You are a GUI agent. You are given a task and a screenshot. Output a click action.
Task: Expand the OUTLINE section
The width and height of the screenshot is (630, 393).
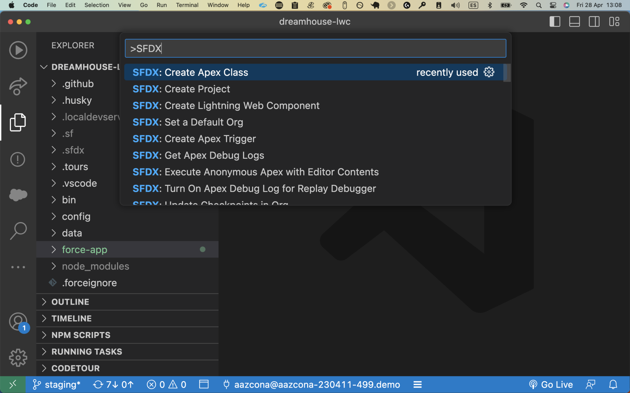tap(70, 302)
